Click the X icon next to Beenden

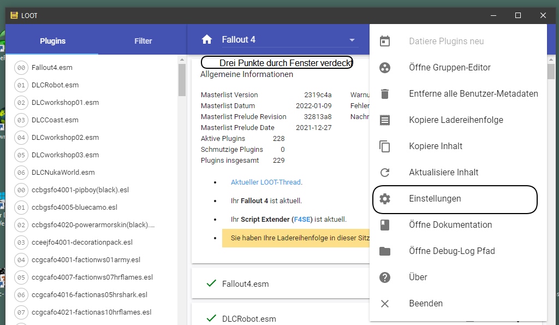coord(385,304)
